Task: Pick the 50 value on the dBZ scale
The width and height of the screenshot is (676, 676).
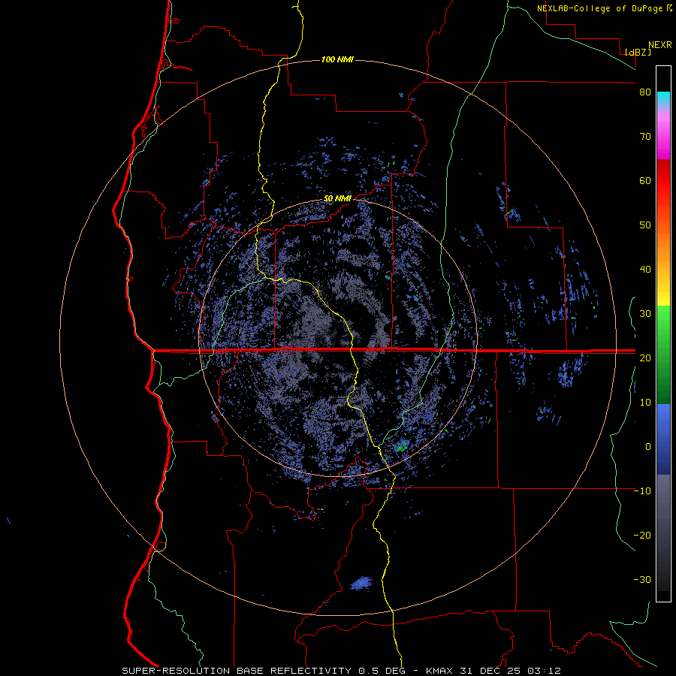Action: 645,225
